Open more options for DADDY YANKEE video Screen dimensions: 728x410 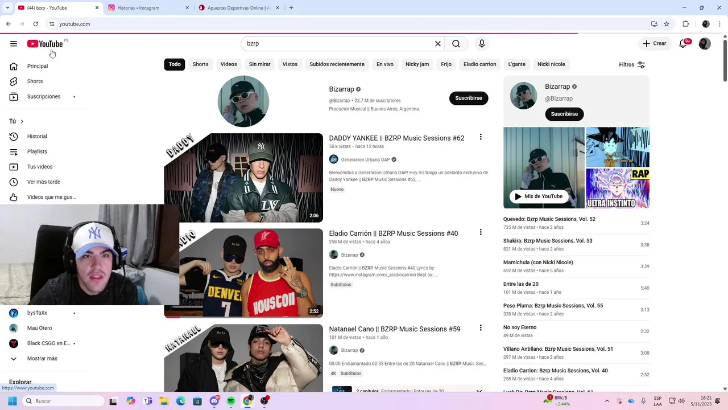(x=481, y=137)
